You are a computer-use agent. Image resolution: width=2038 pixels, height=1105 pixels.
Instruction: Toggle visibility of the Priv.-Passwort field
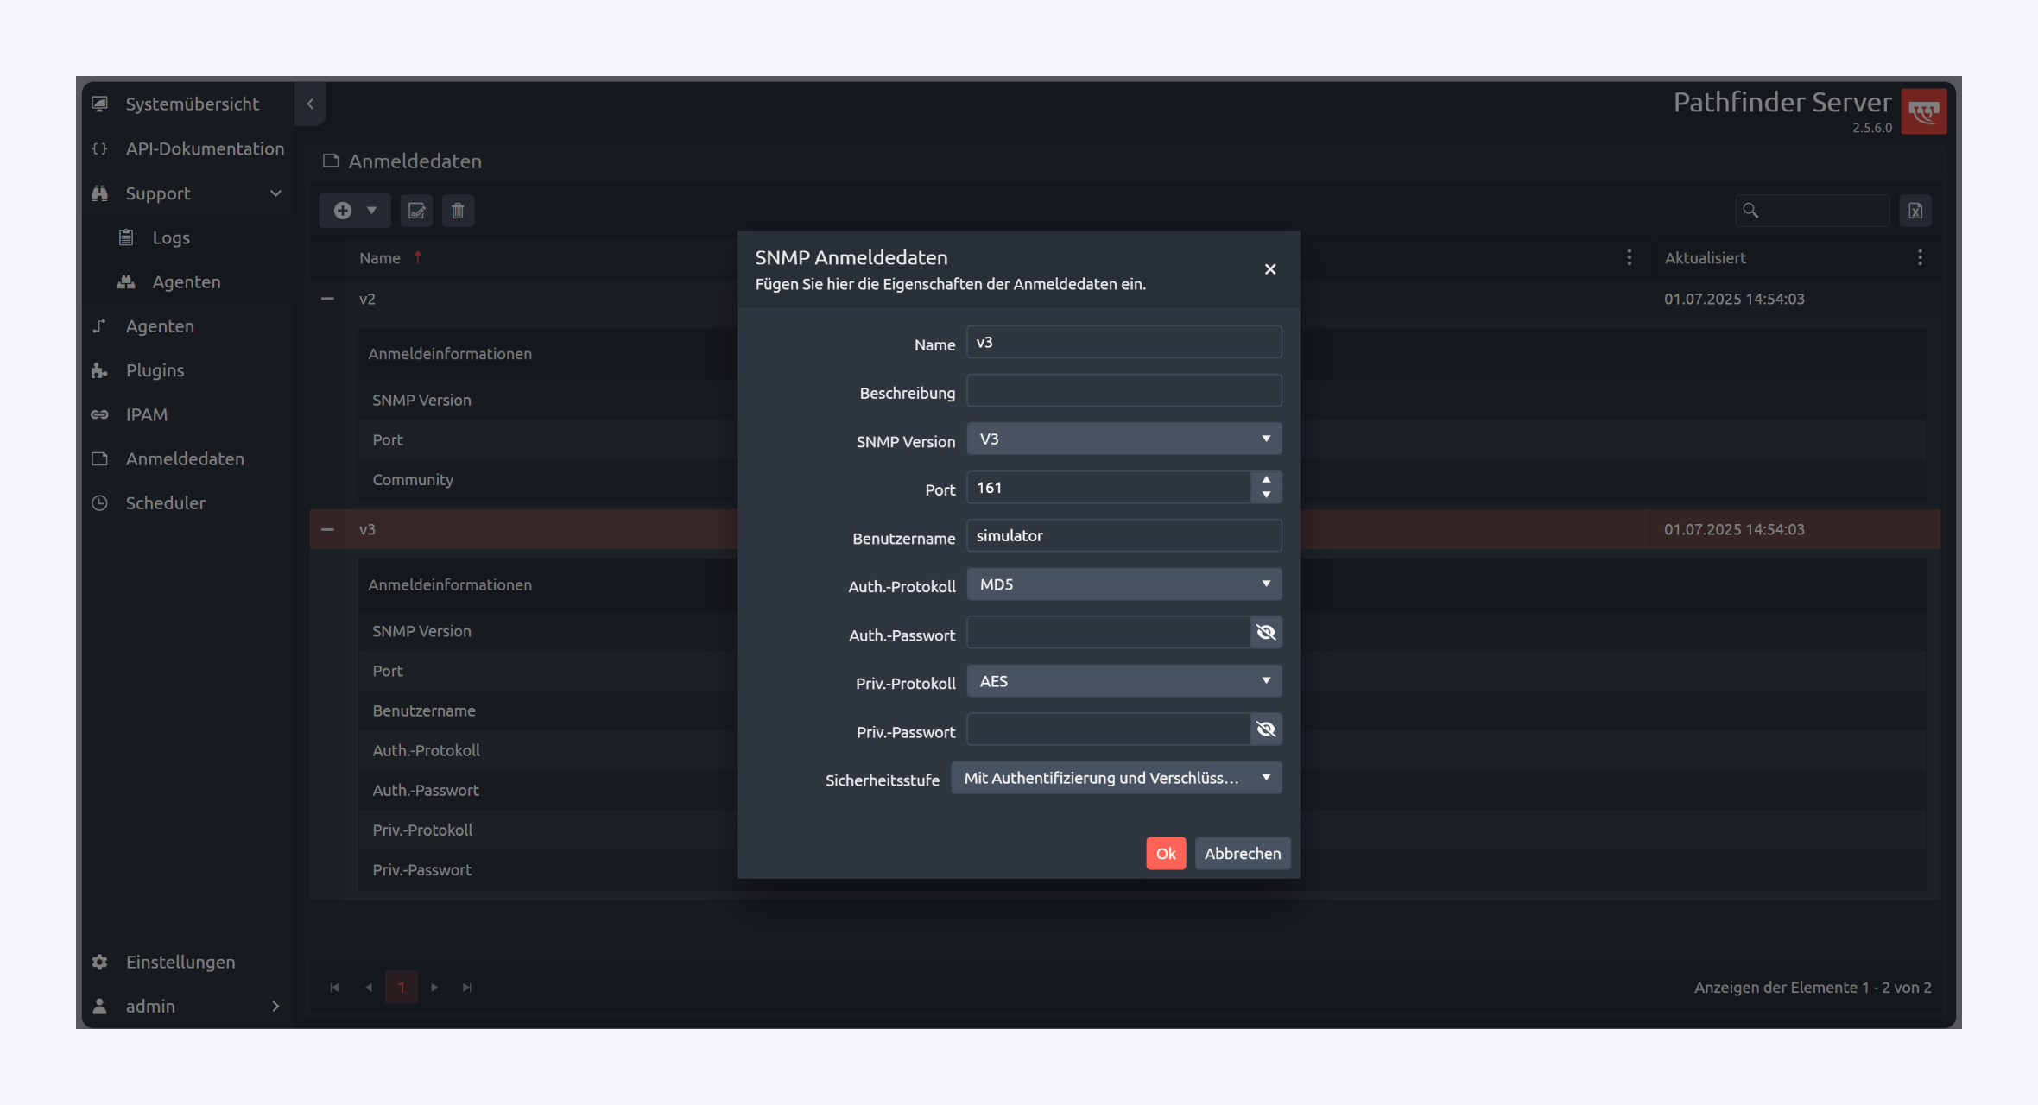tap(1266, 729)
